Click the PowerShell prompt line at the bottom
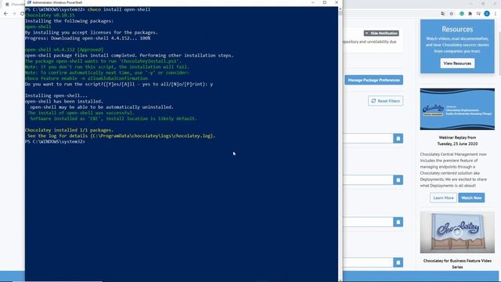Image resolution: width=501 pixels, height=282 pixels. (x=55, y=142)
